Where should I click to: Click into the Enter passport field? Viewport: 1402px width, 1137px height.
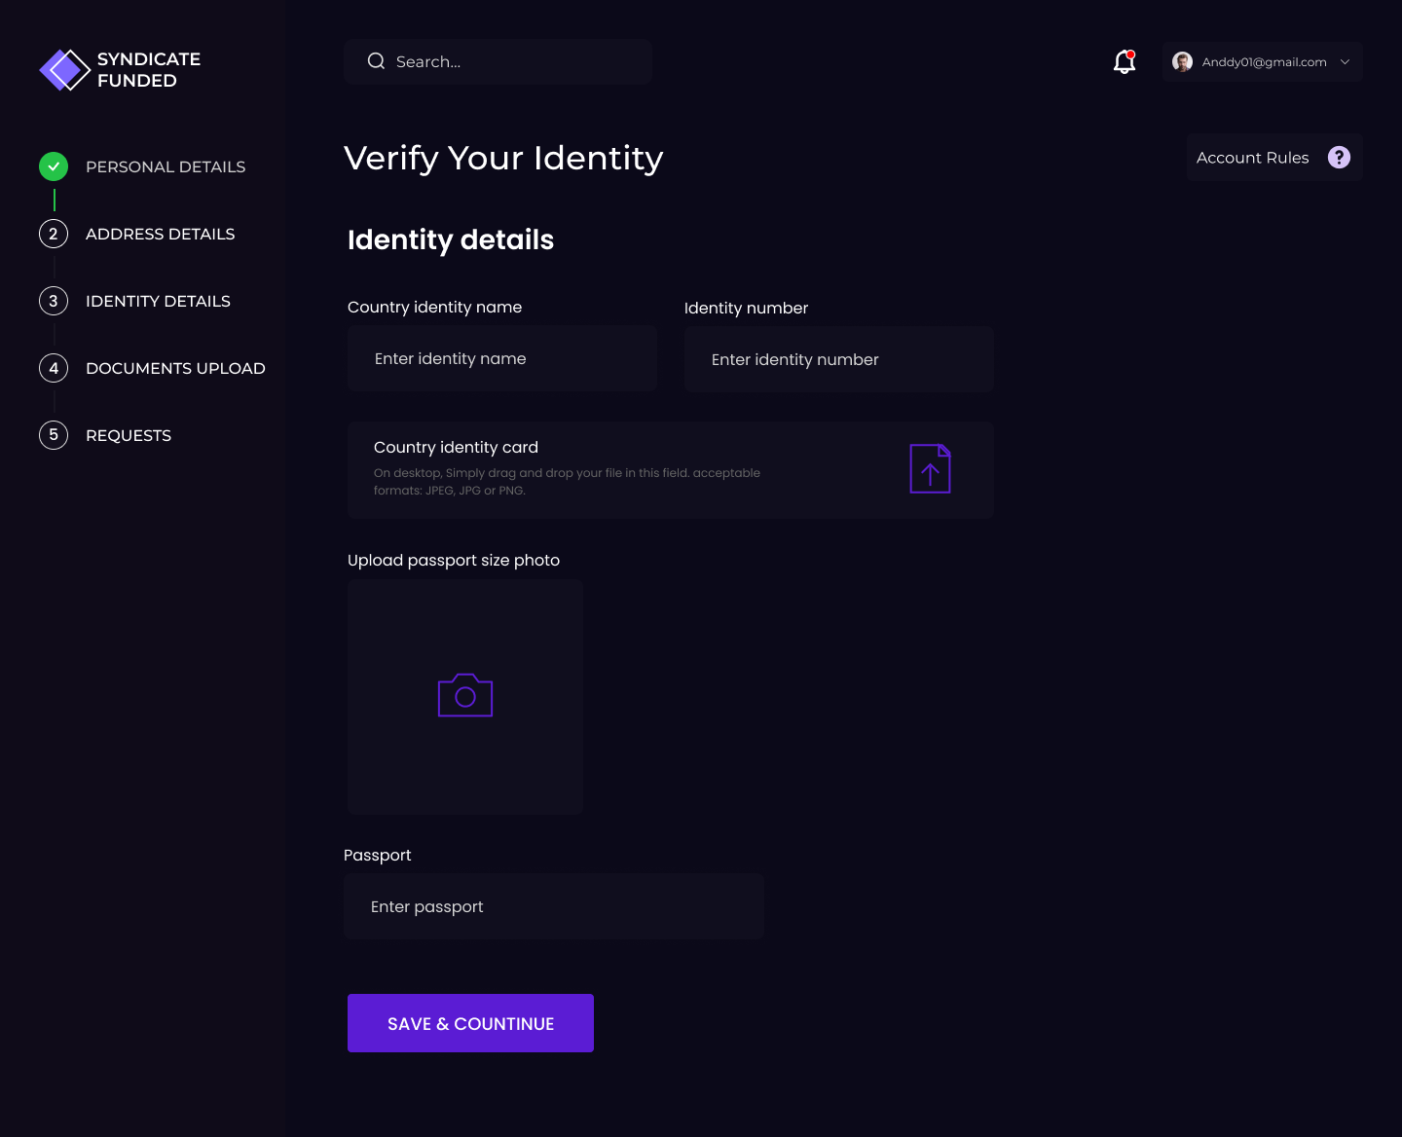click(554, 907)
